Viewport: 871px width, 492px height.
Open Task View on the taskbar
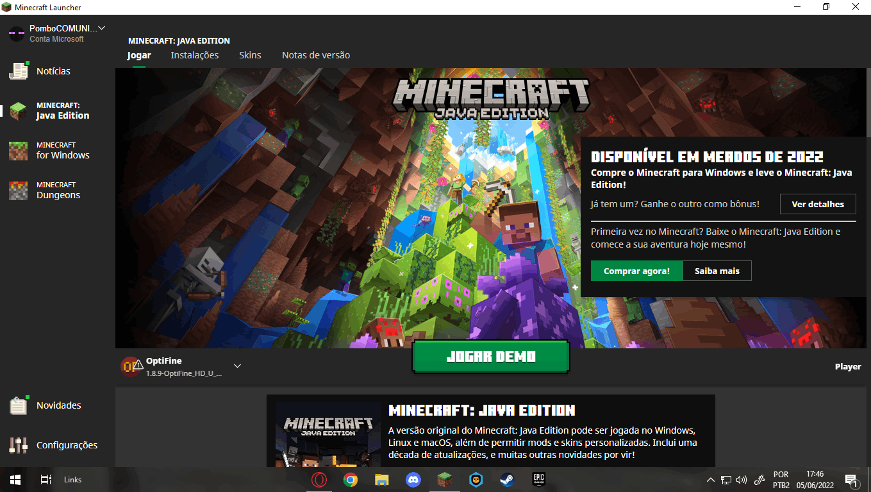pos(46,479)
